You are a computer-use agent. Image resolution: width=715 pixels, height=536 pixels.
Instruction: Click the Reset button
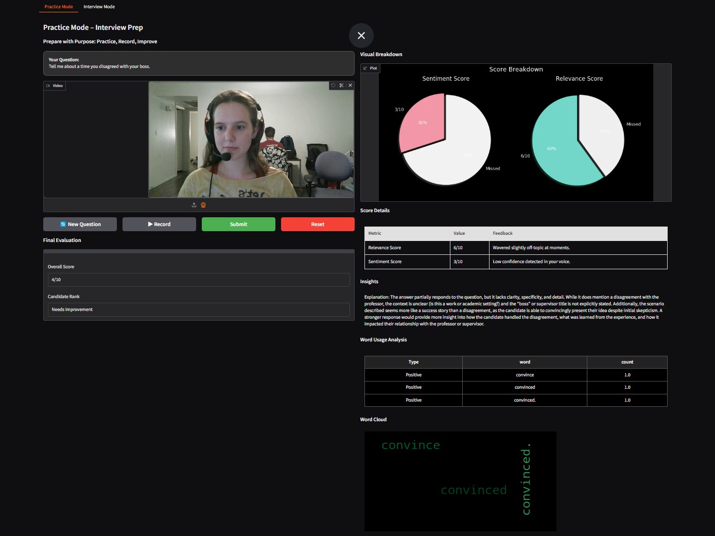(x=318, y=224)
